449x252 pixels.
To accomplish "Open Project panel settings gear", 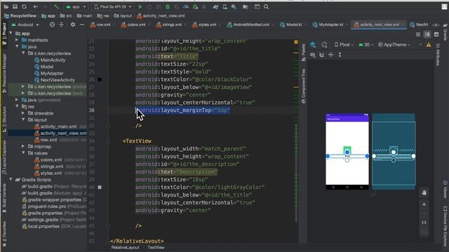I will [x=73, y=25].
